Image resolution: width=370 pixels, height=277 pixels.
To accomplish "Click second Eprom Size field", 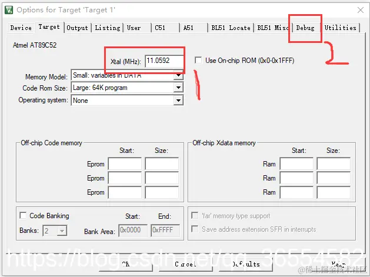I will pyautogui.click(x=162, y=178).
